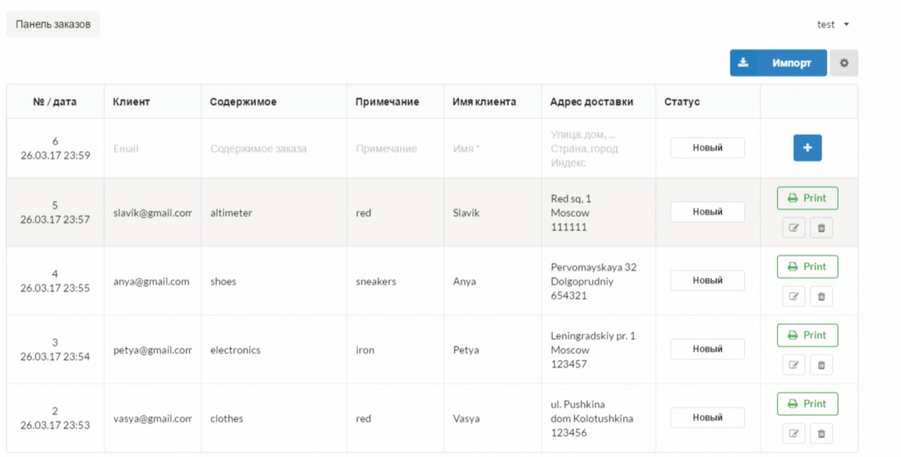Screen dimensions: 901x457
Task: Focus the Содержимое заказа input field
Action: [273, 149]
